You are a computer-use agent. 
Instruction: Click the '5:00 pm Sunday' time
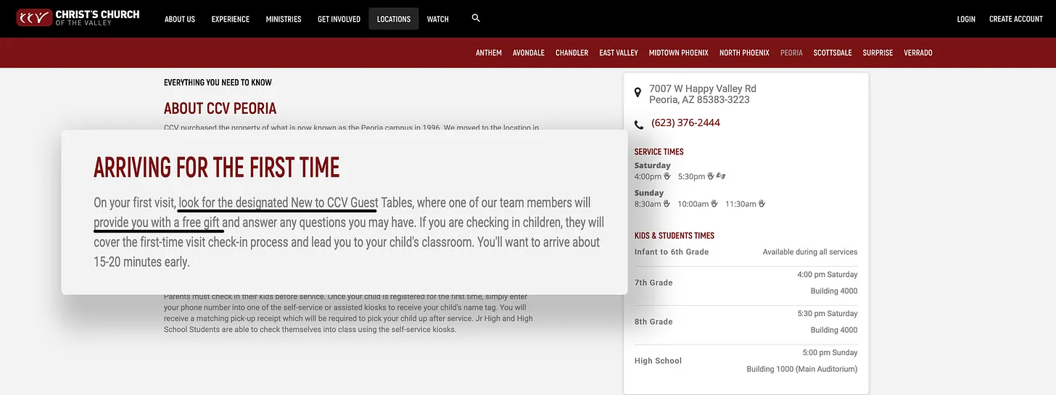pos(830,353)
